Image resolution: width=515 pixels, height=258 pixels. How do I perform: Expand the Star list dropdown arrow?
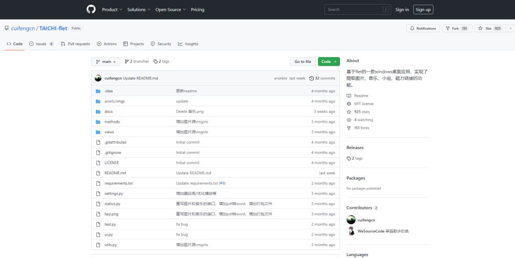tap(510, 29)
